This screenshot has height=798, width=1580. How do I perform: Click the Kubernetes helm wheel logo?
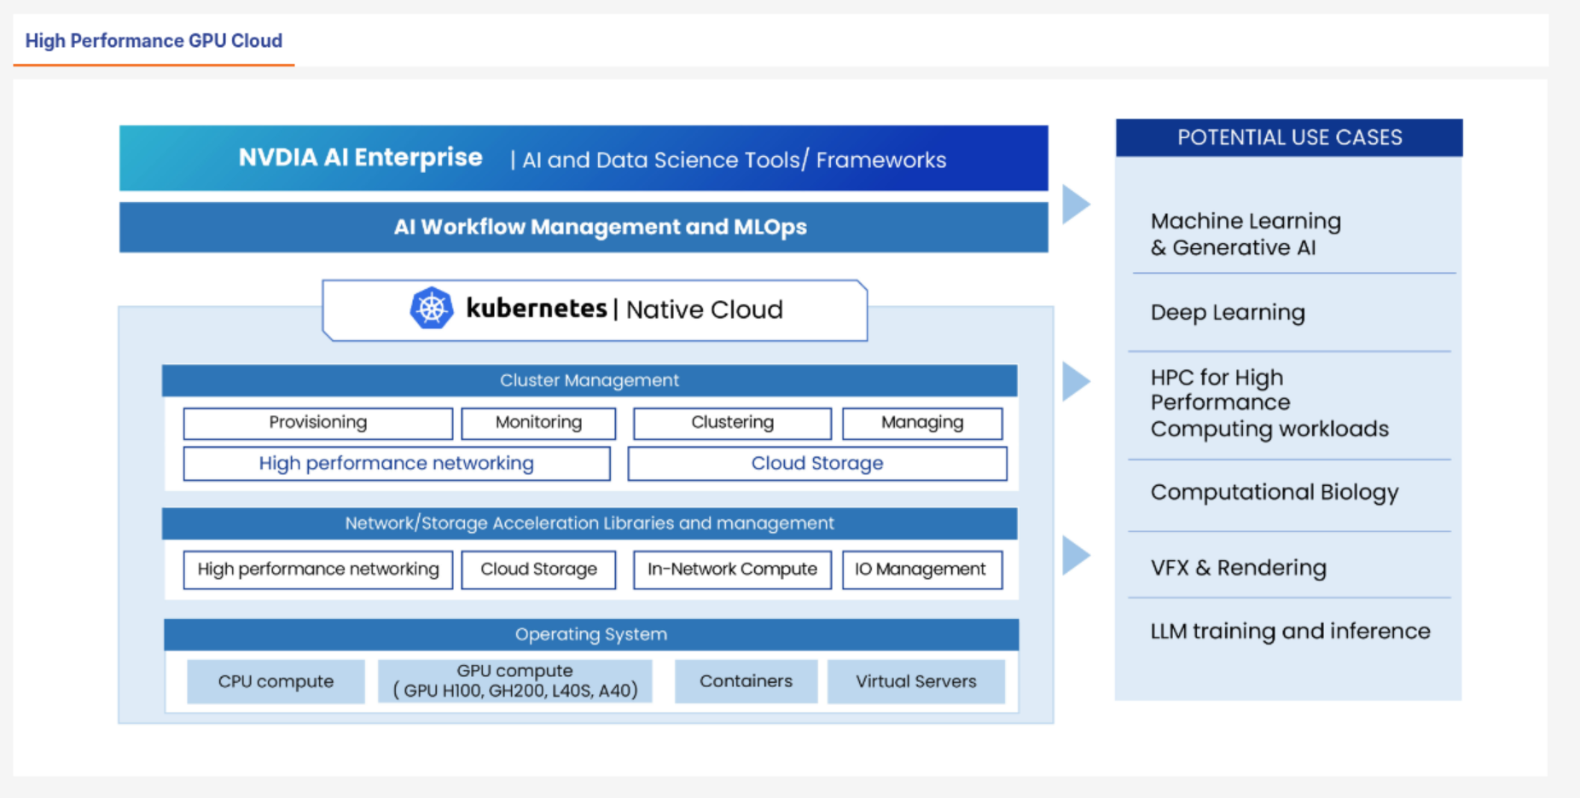432,309
